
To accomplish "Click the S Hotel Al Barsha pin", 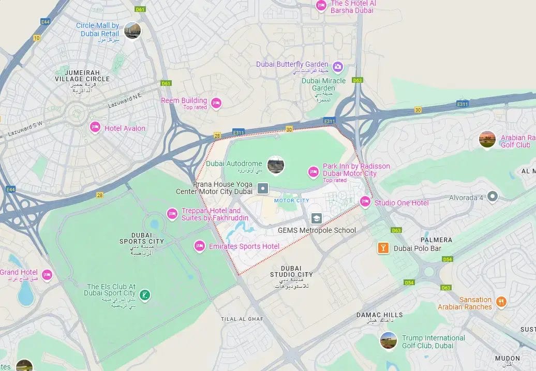I will (x=321, y=6).
